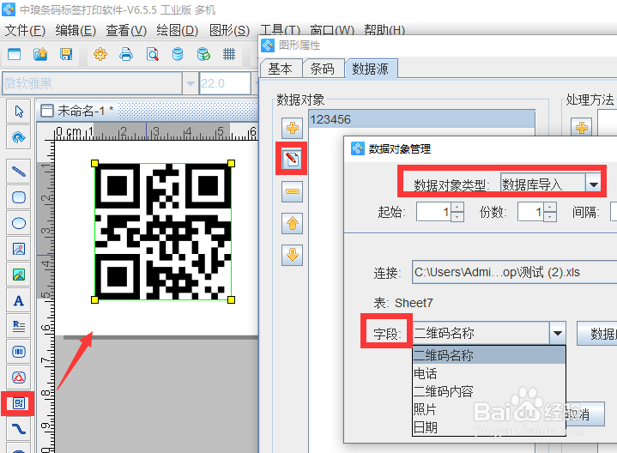Add a data object with plus icon

coord(292,128)
